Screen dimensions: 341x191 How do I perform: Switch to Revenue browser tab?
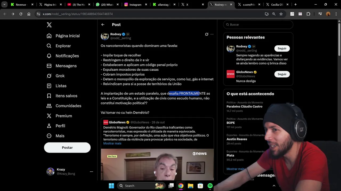tap(22, 5)
